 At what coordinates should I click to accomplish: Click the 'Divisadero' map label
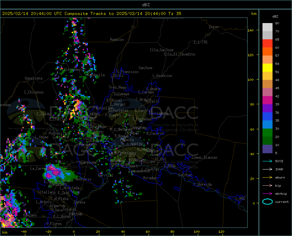tap(158, 113)
